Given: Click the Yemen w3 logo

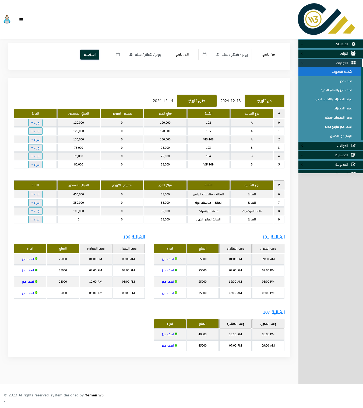Looking at the screenshot, I should pyautogui.click(x=326, y=19).
